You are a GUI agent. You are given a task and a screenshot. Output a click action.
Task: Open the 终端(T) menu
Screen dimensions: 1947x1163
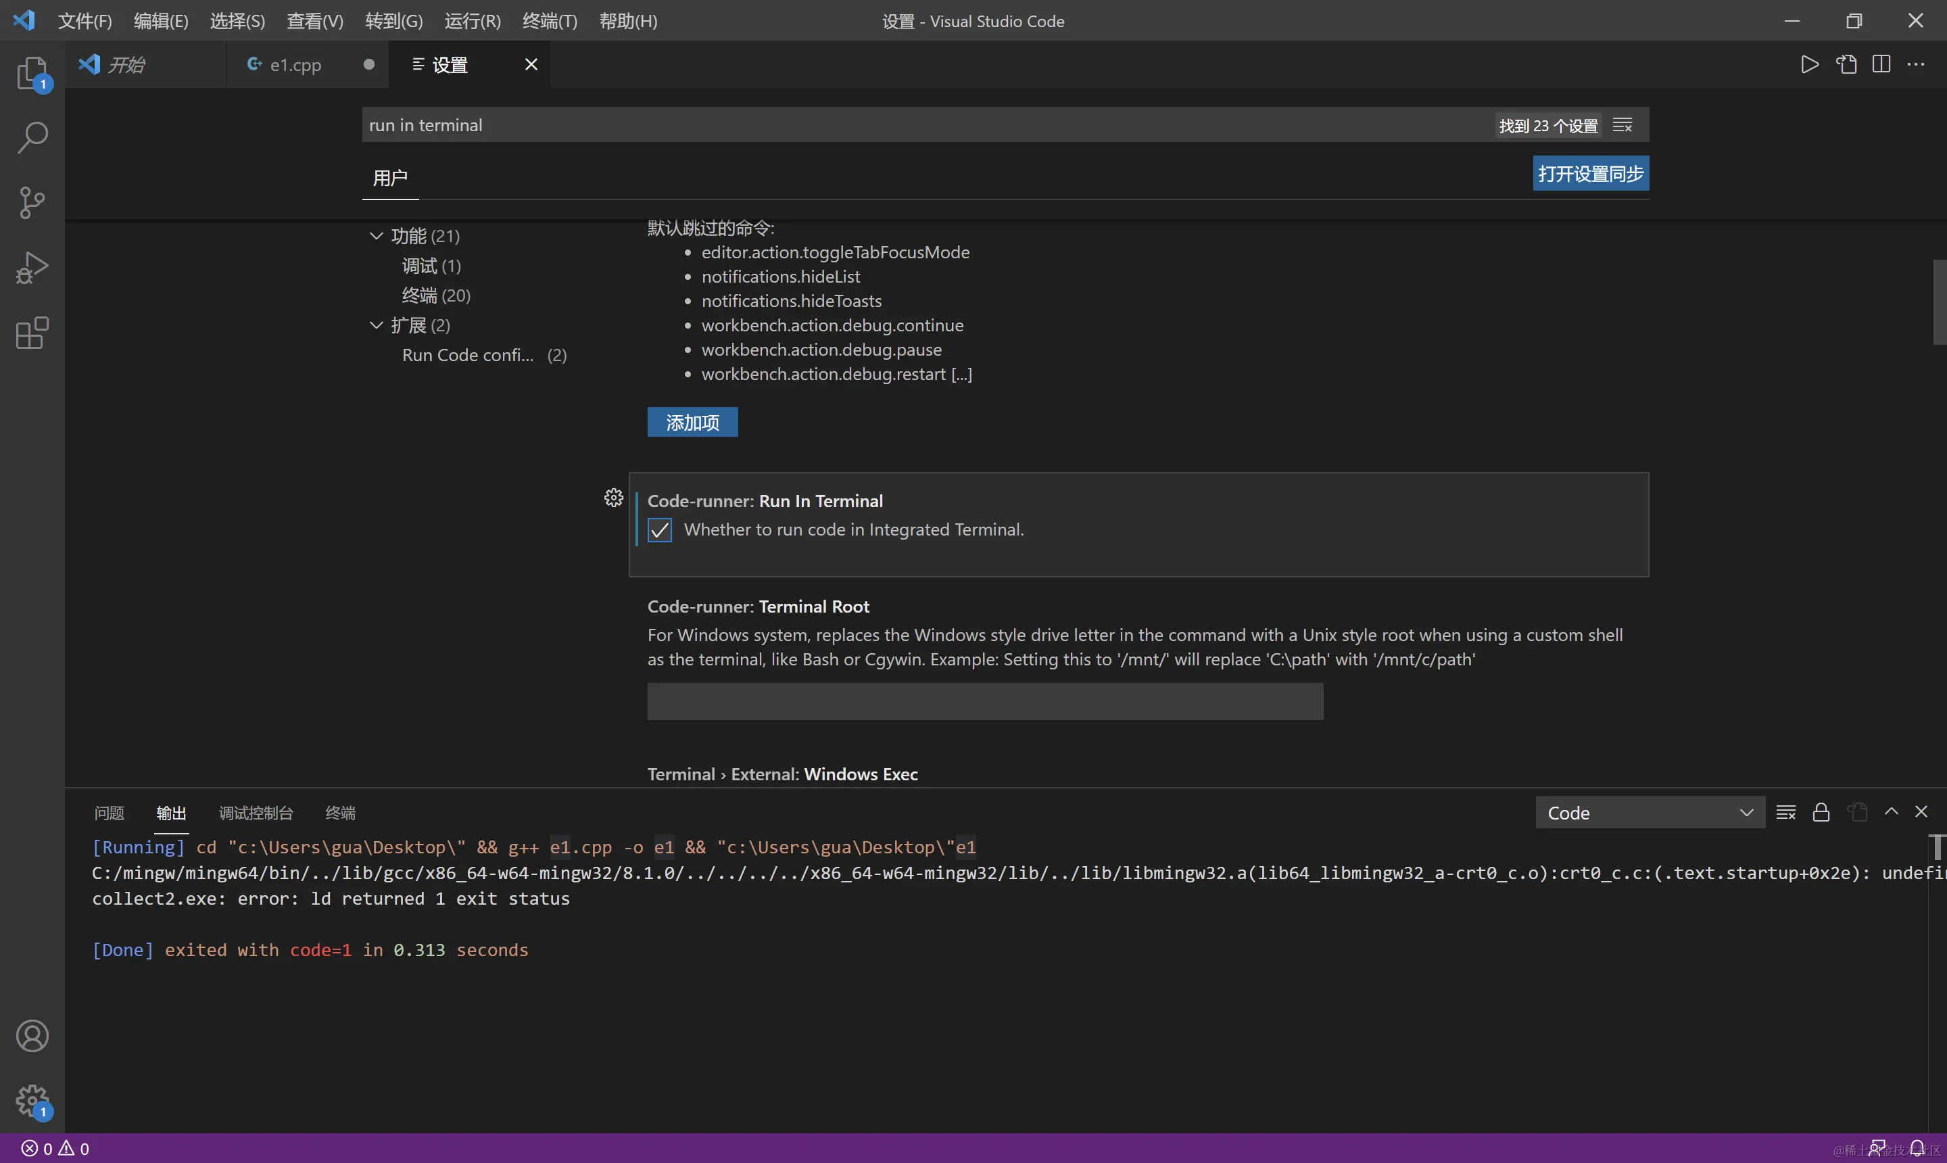(549, 21)
